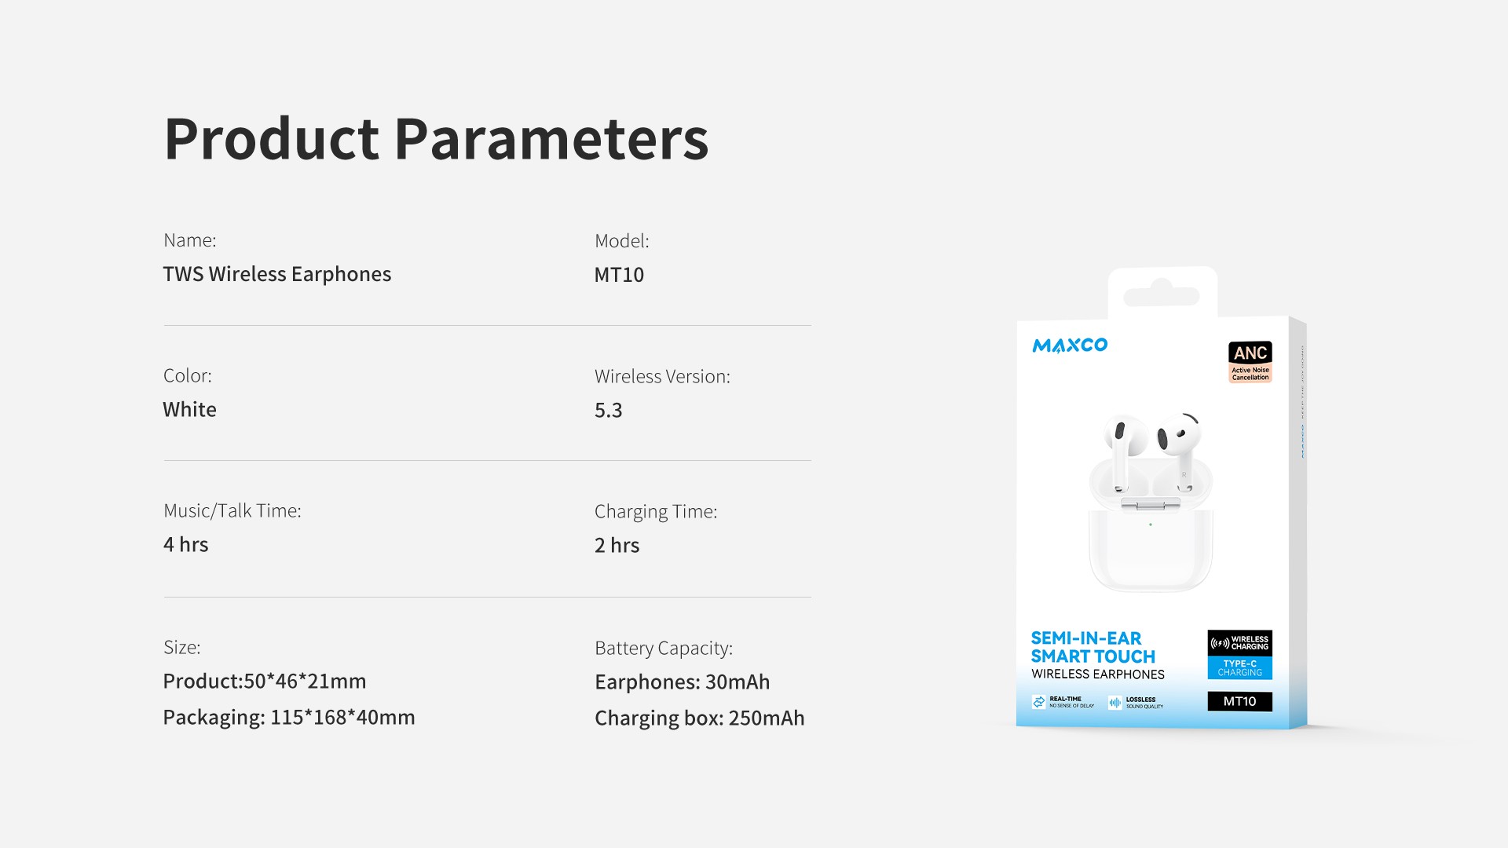Click the Wireless Version 5.3 value
This screenshot has width=1508, height=848.
608,410
